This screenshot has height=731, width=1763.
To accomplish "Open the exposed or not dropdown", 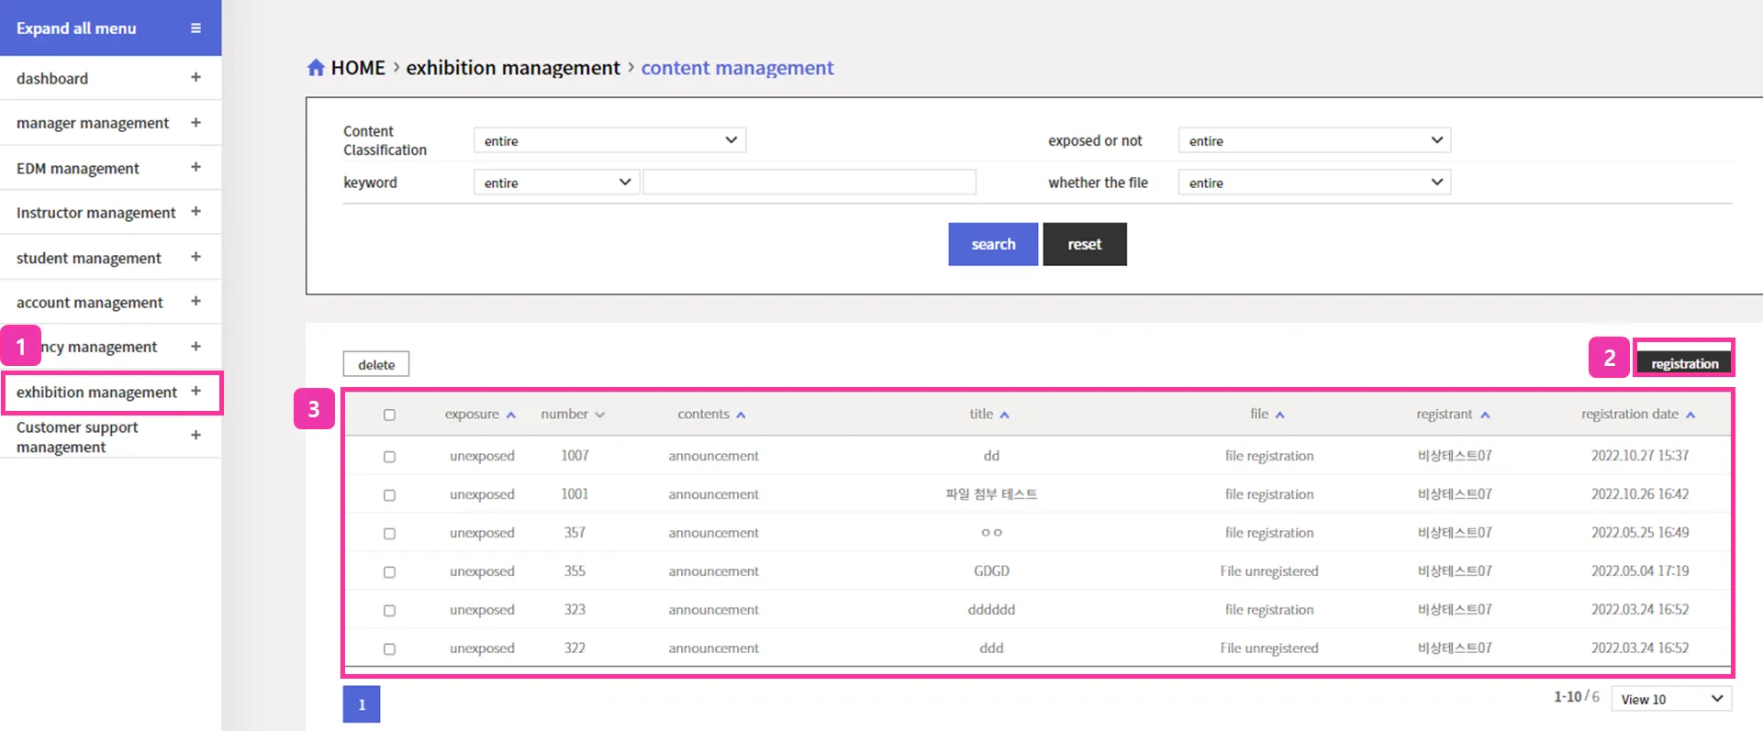I will point(1314,140).
